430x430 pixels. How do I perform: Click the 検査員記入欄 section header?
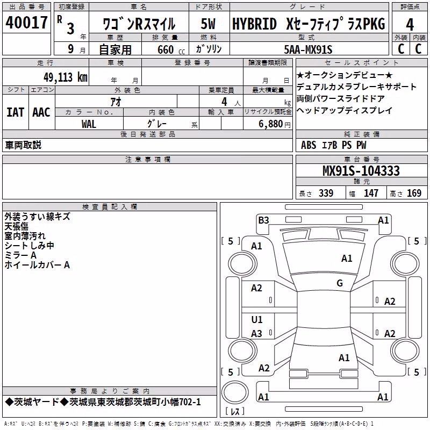110,207
